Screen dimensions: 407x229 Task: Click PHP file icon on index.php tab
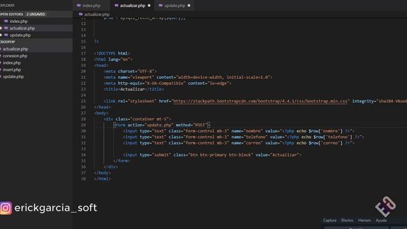coord(79,6)
